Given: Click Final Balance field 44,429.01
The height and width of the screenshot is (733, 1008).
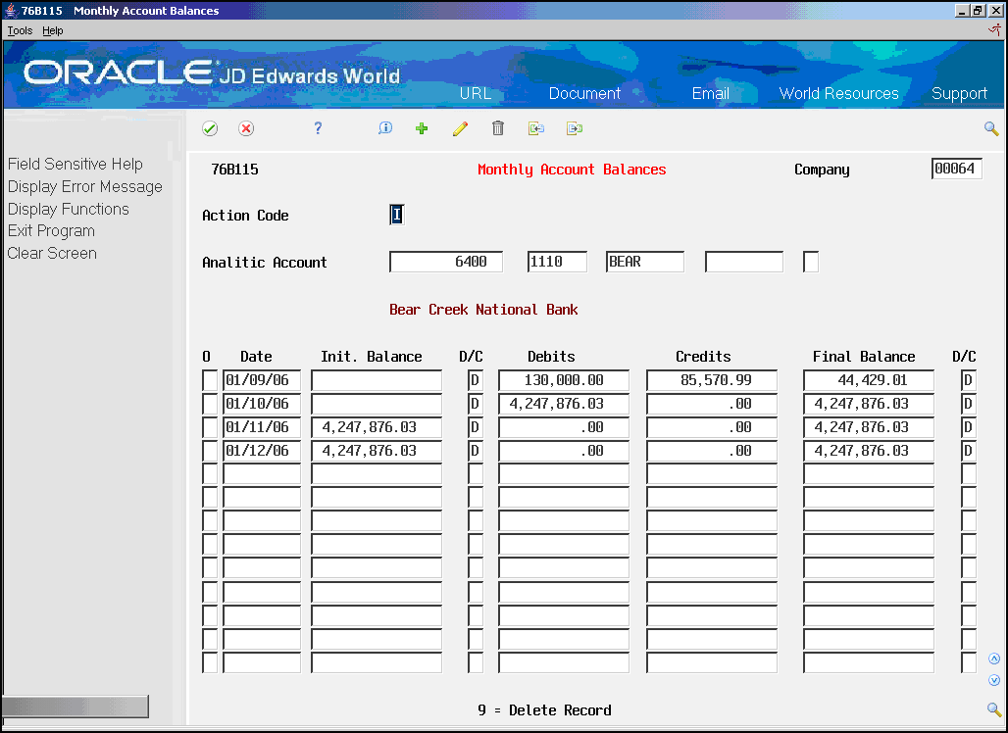Looking at the screenshot, I should tap(869, 380).
